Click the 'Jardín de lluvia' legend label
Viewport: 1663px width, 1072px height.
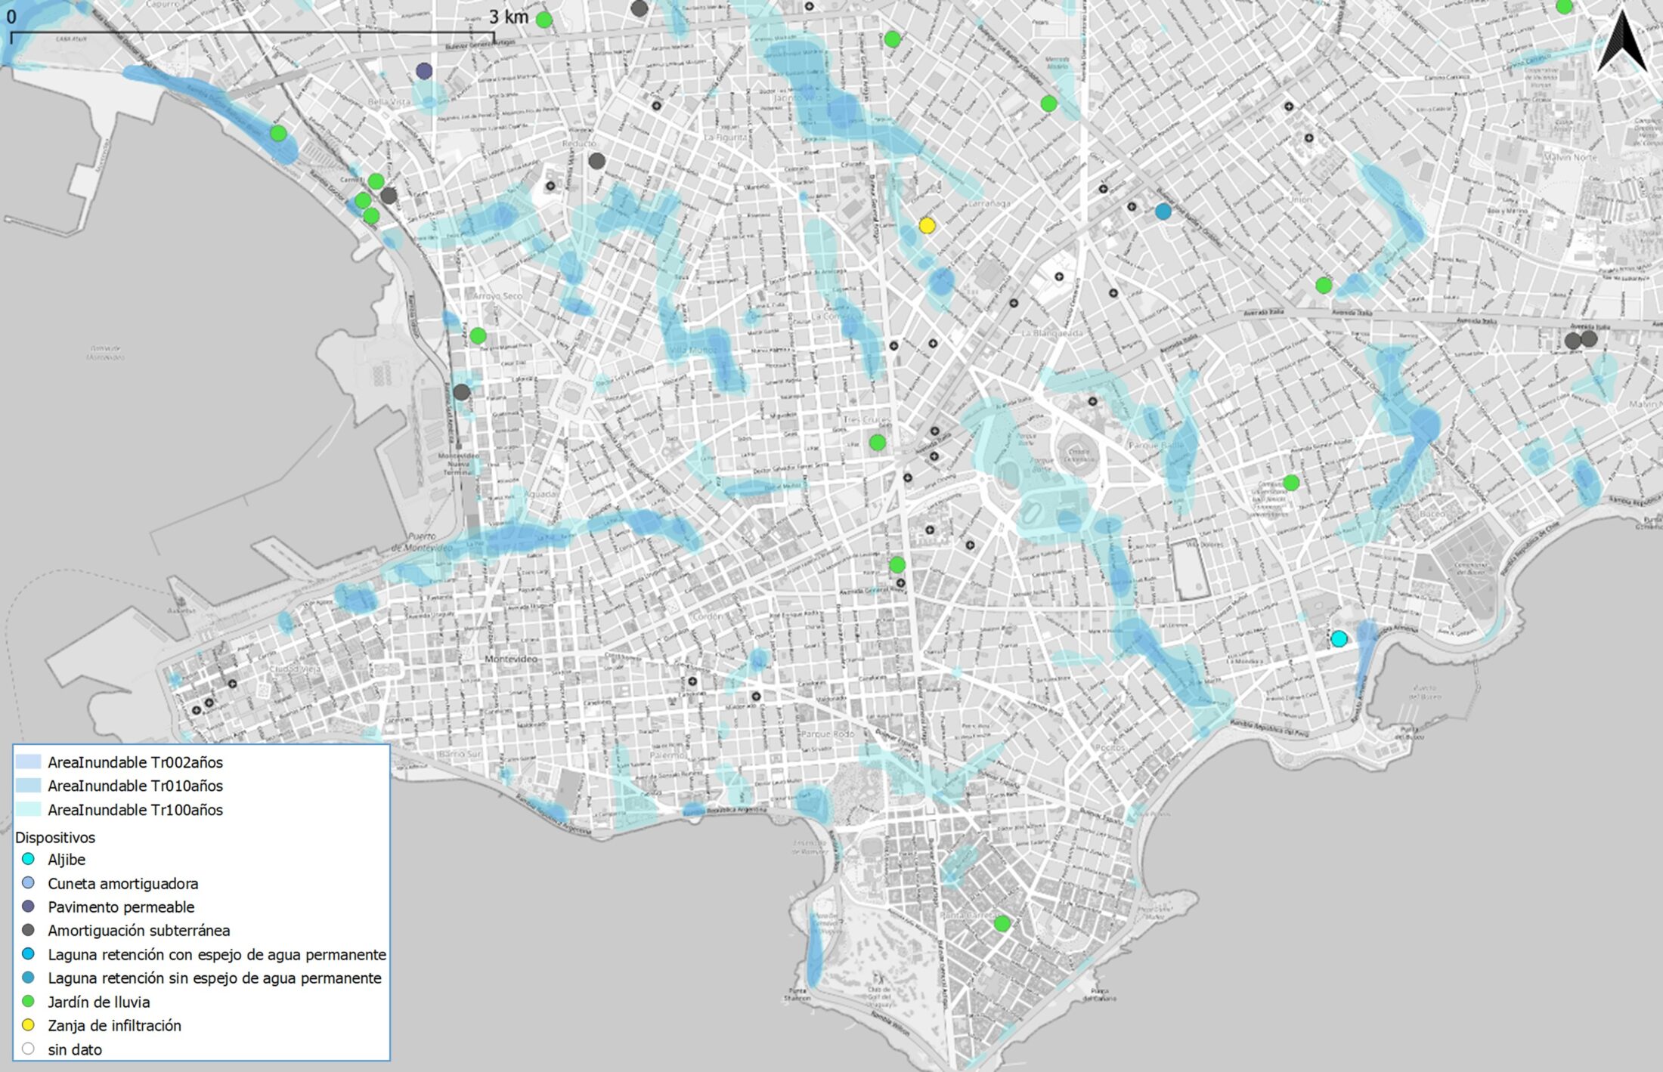pos(99,1002)
